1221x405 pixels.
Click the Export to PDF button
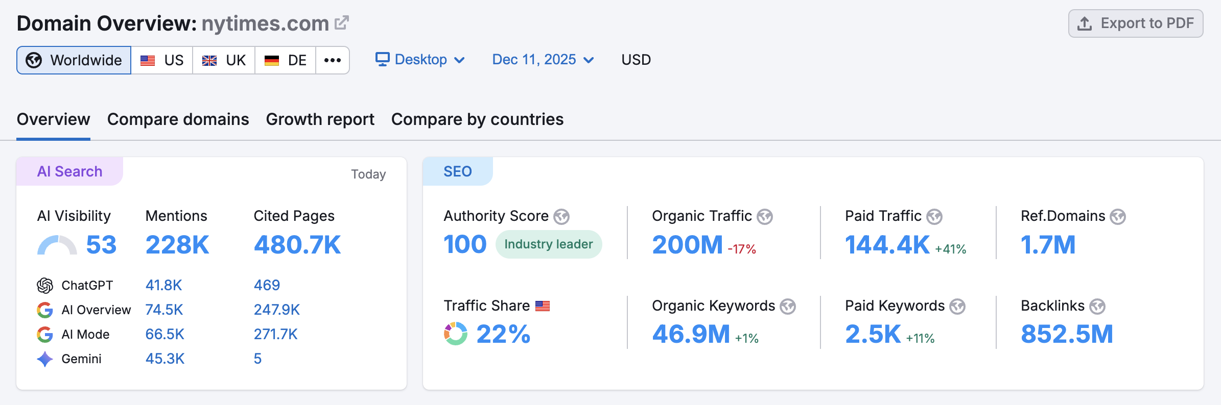(x=1136, y=23)
